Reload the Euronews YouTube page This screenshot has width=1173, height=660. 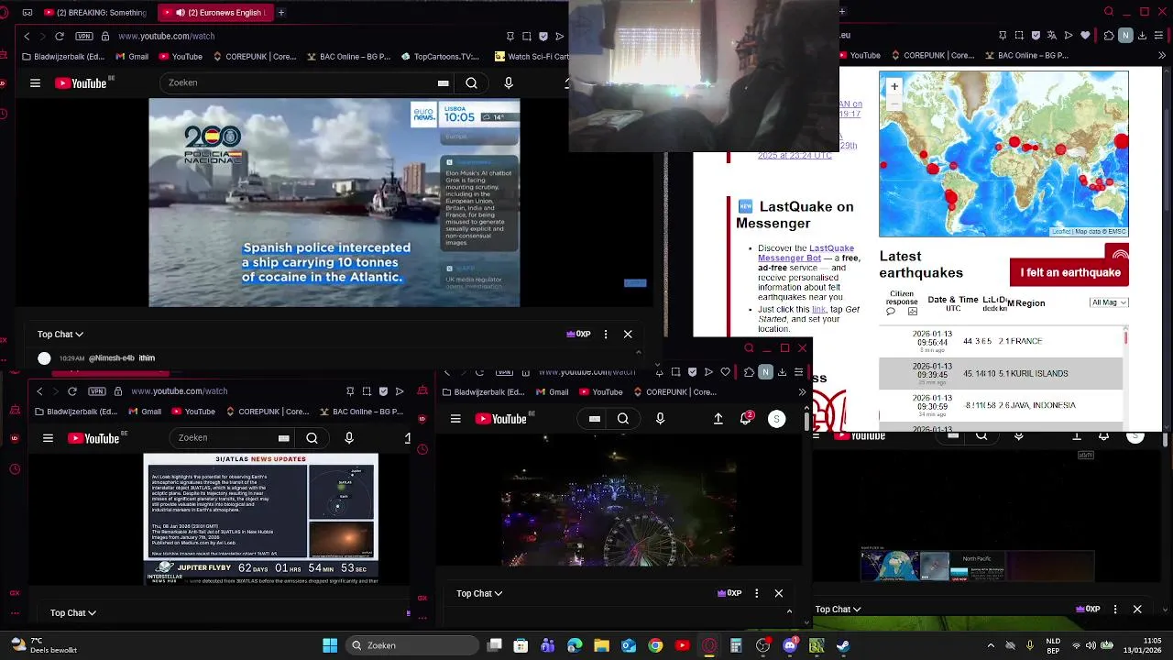[60, 36]
